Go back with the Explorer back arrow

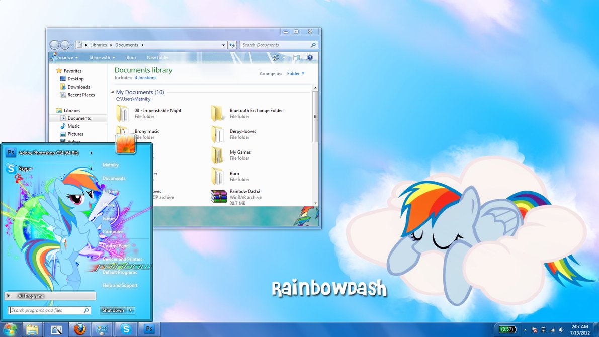coord(54,45)
